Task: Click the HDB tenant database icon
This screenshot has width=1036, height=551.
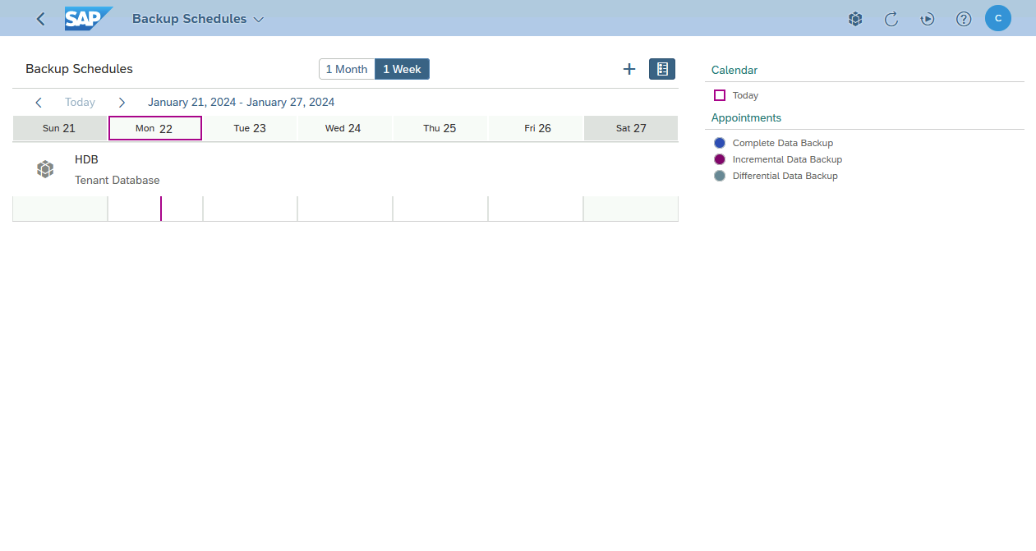Action: pyautogui.click(x=45, y=168)
